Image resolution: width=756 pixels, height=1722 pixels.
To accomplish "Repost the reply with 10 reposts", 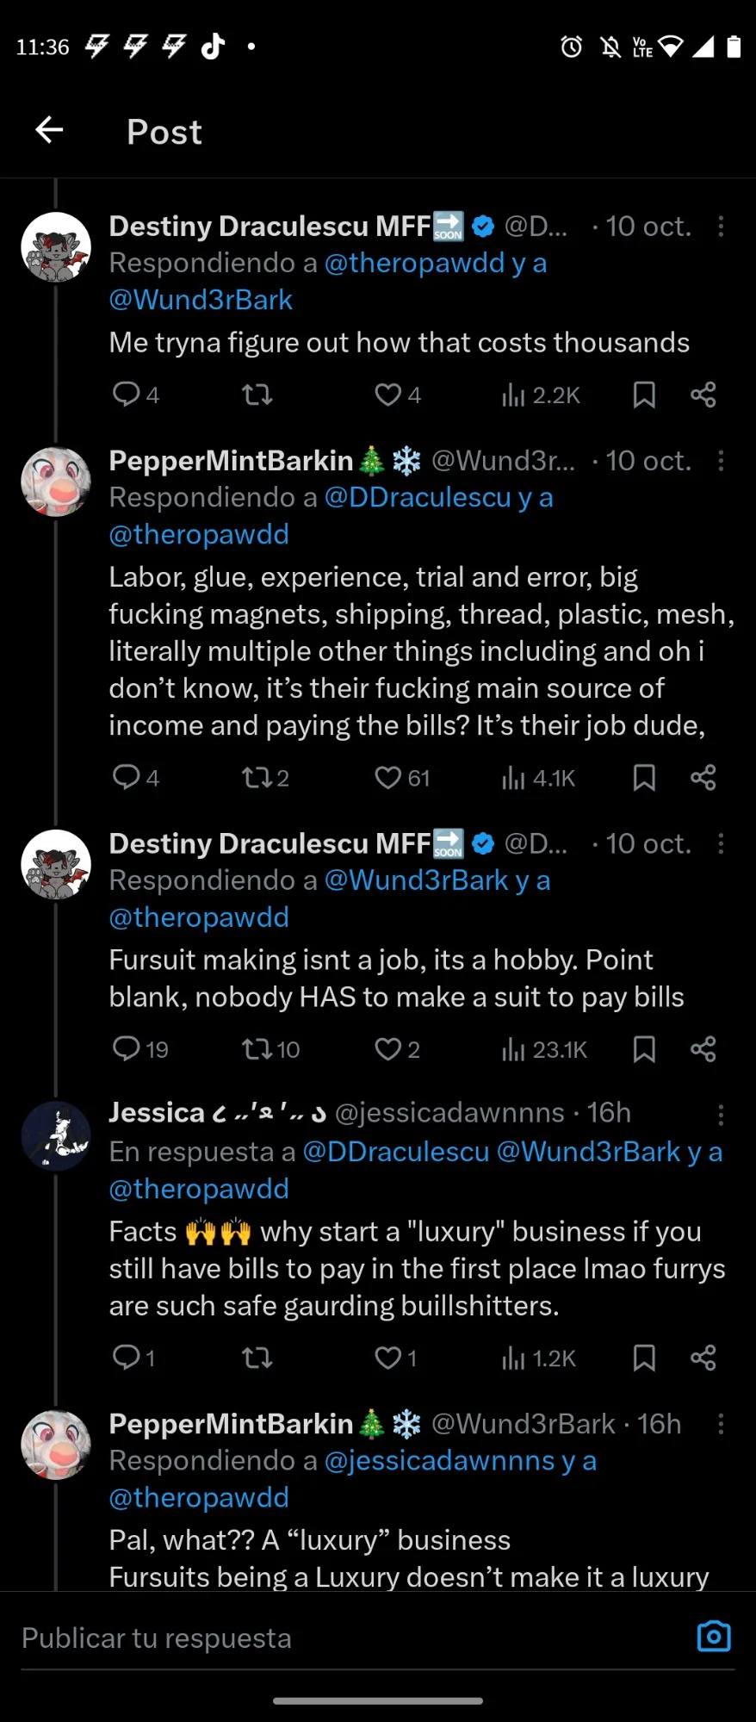I will [257, 1049].
